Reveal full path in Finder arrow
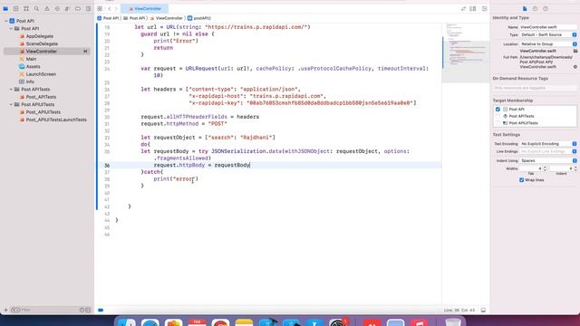The image size is (580, 326). point(575,67)
